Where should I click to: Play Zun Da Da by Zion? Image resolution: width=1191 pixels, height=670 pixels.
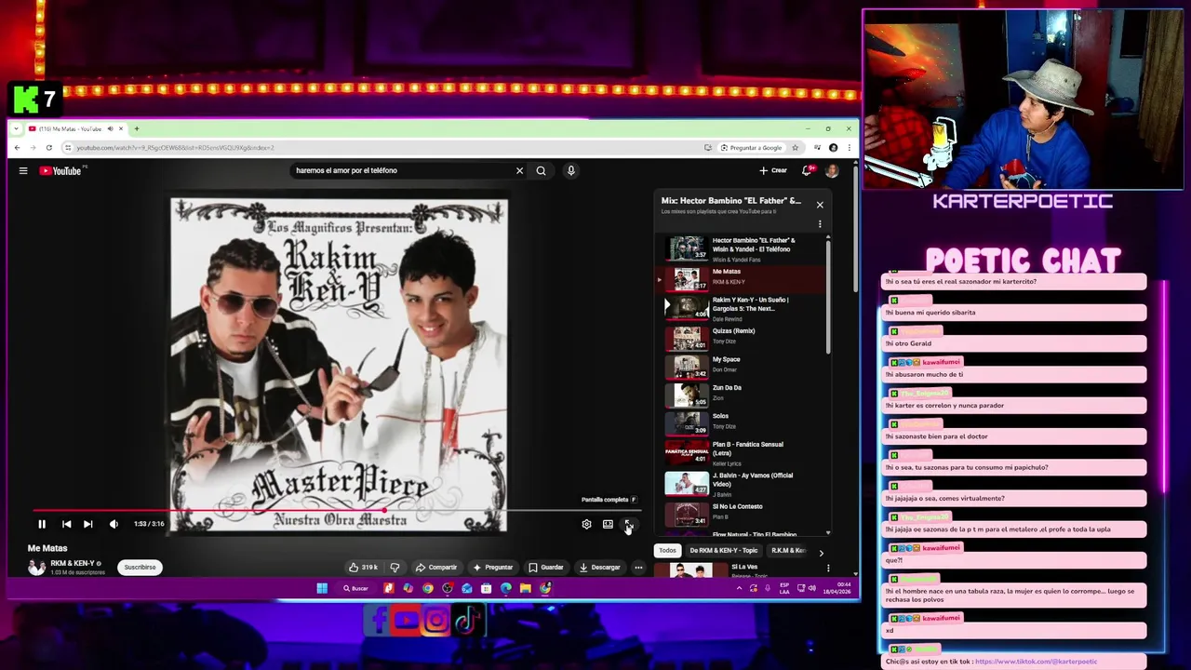743,395
